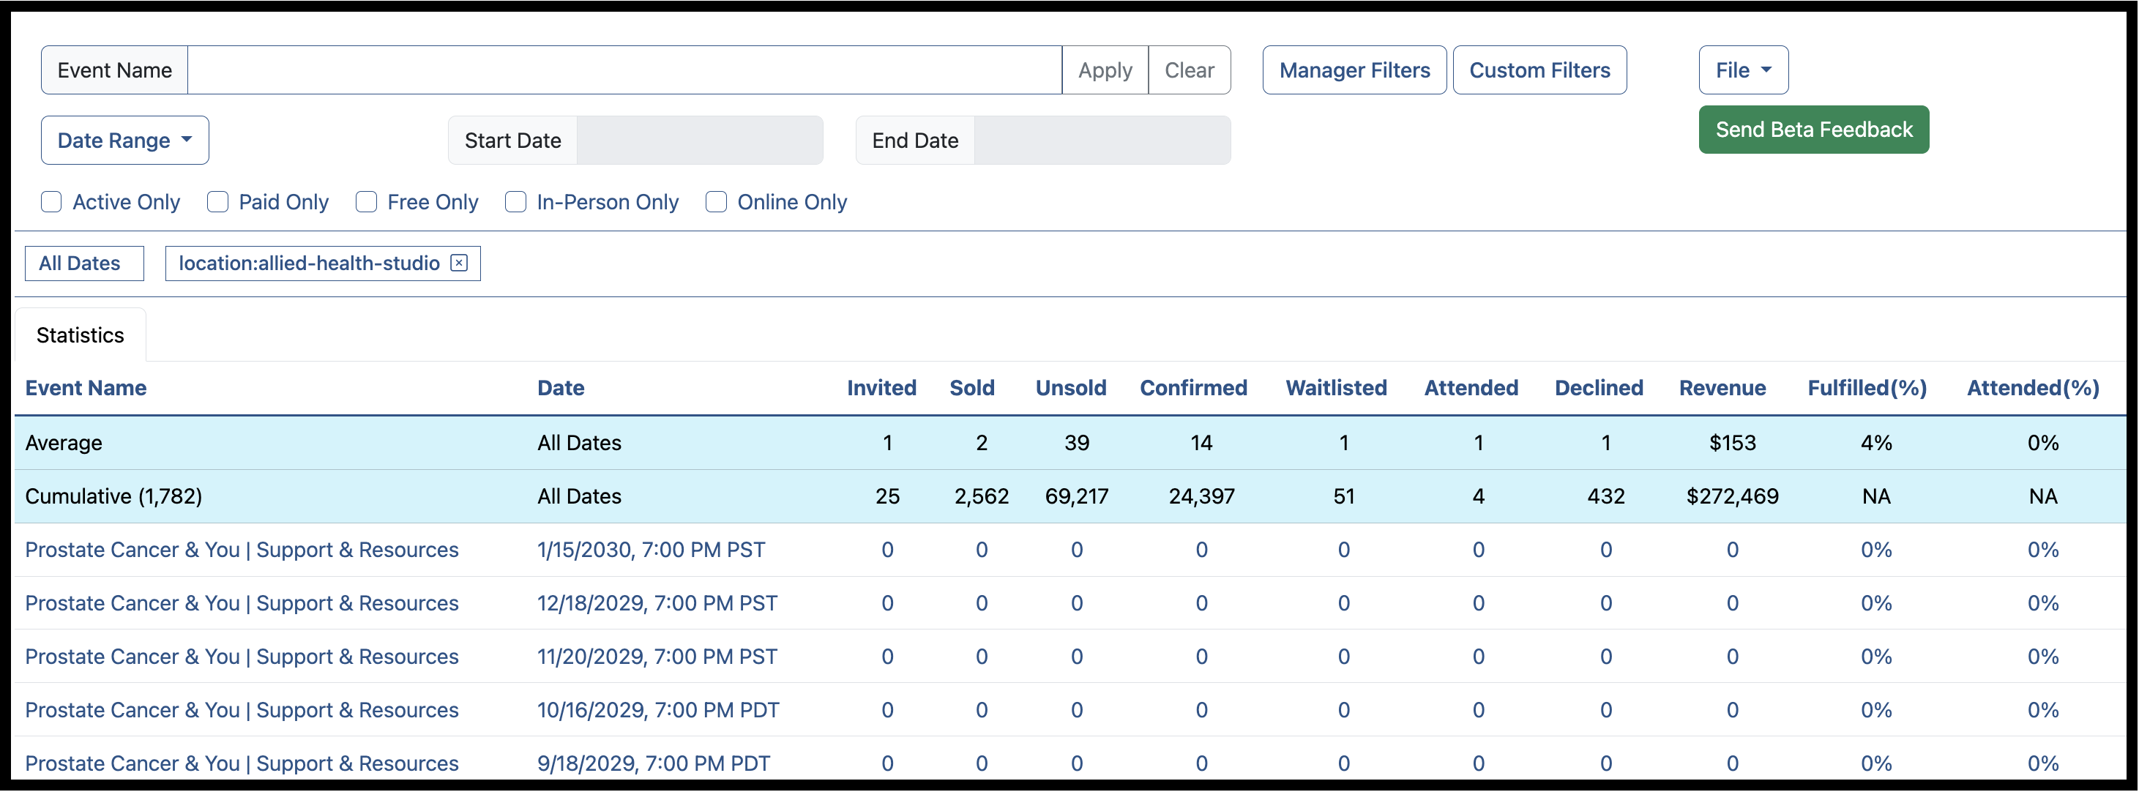Open Manager Filters
Screen dimensions: 2139x792
point(1354,70)
